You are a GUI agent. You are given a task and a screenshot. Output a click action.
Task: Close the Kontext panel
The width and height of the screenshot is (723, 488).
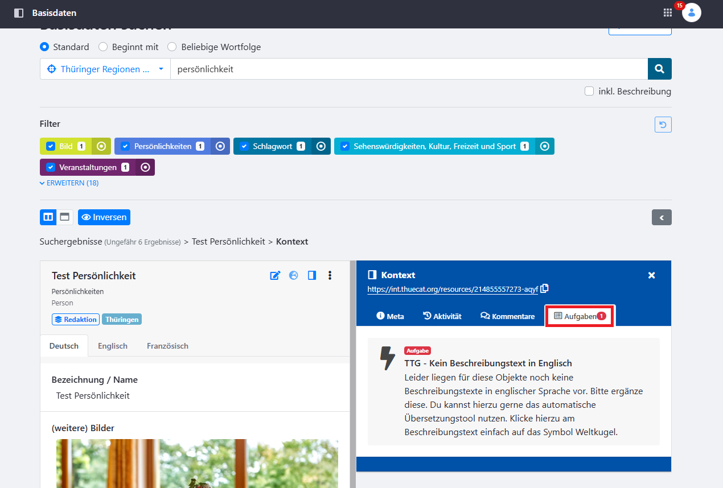click(x=652, y=275)
